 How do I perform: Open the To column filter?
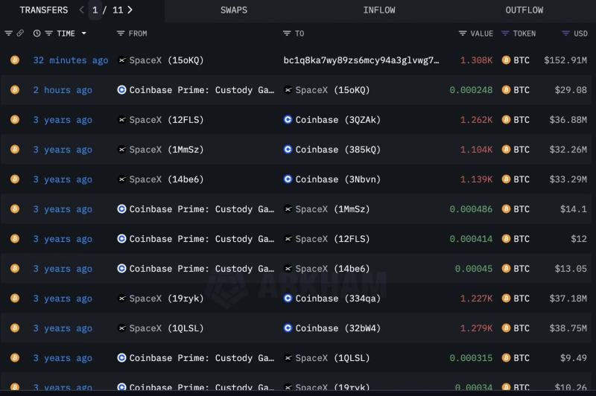pyautogui.click(x=287, y=33)
